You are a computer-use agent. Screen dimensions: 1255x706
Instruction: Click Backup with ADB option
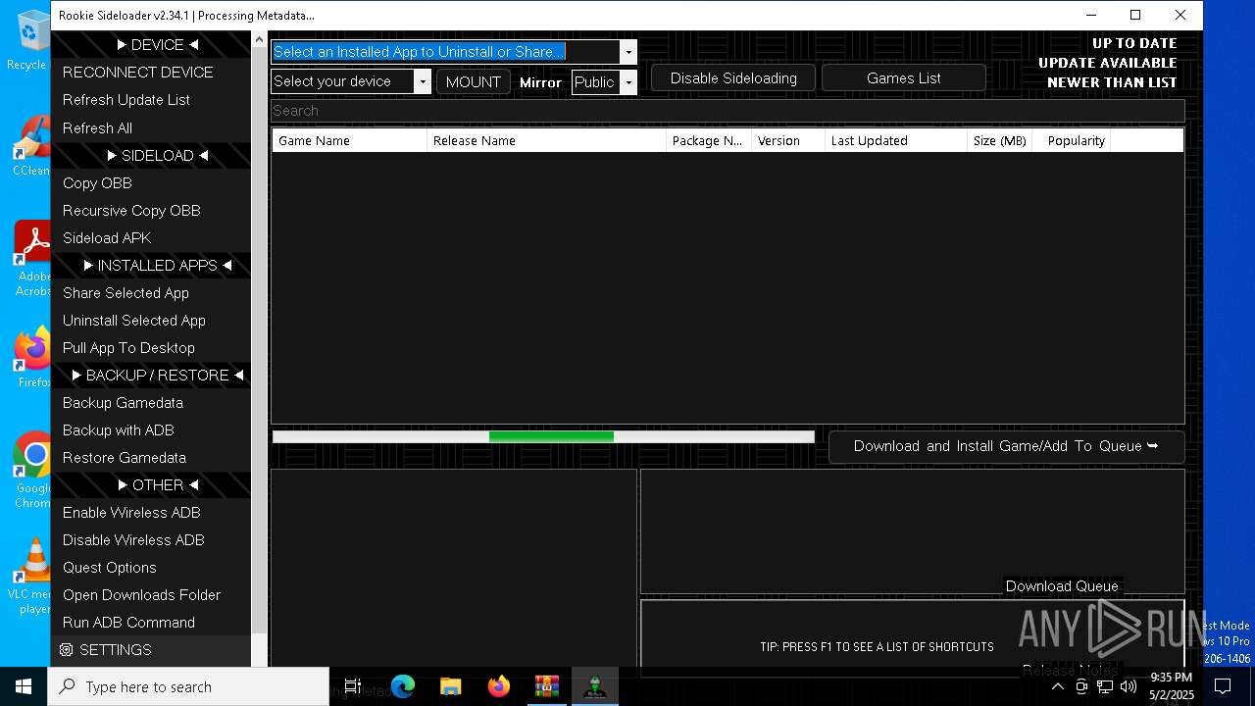click(x=151, y=430)
